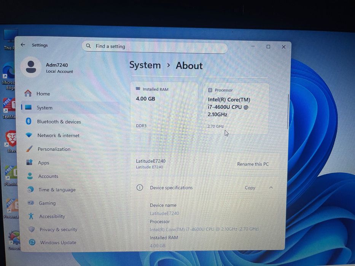The height and width of the screenshot is (266, 355).
Task: Click the Adm7240 profile avatar
Action: (x=31, y=67)
